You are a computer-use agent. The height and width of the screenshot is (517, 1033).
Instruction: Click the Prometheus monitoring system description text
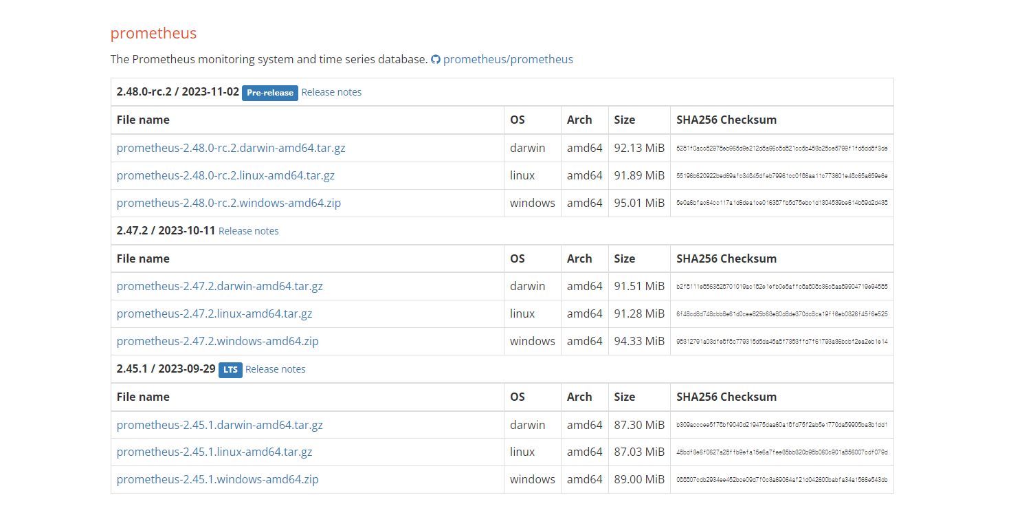tap(269, 59)
